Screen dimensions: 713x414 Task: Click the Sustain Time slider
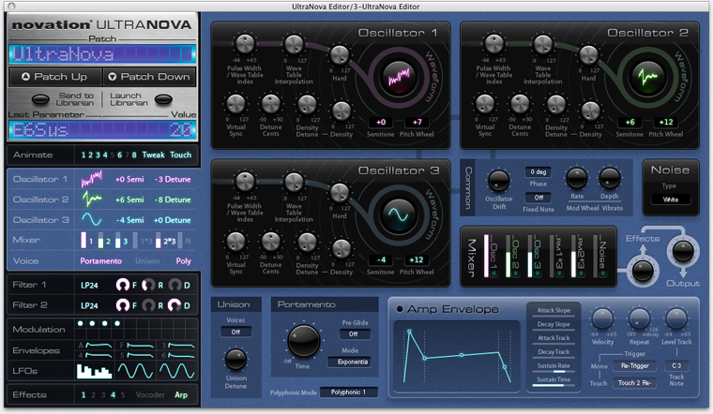click(x=554, y=385)
